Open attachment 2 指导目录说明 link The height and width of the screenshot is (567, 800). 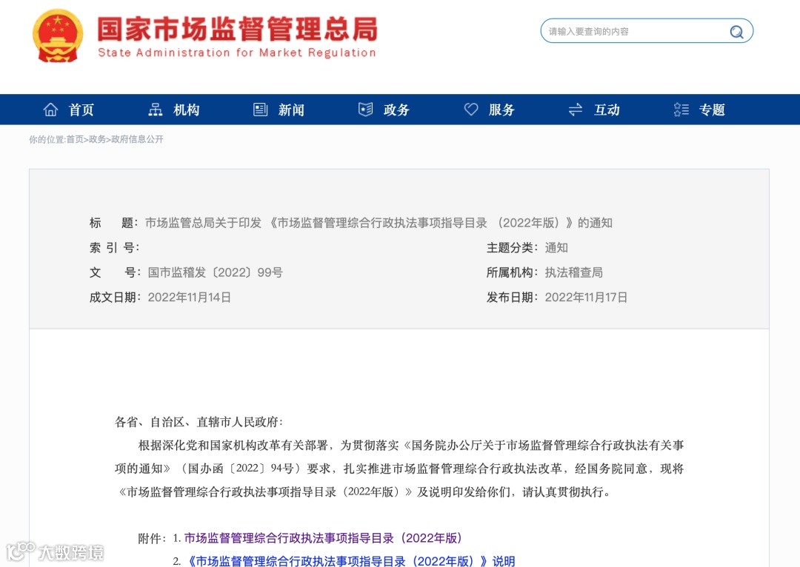(350, 561)
